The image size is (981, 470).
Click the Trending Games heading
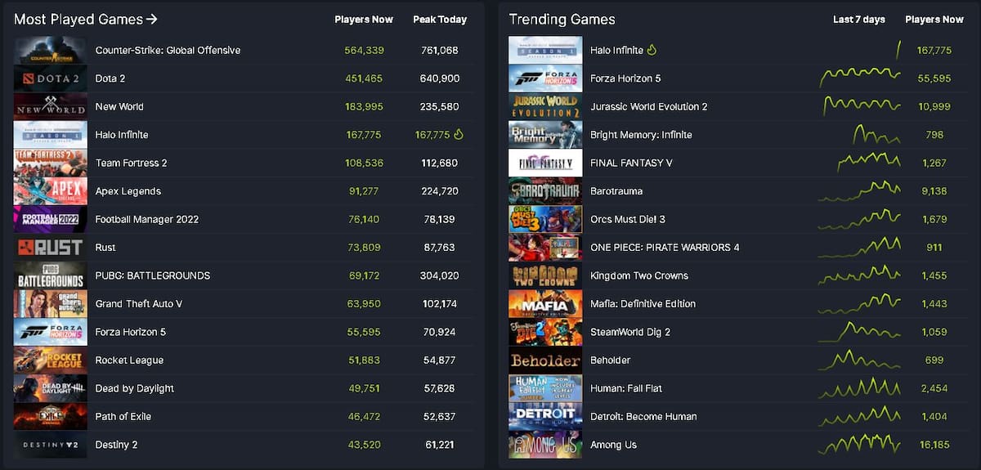pos(562,20)
